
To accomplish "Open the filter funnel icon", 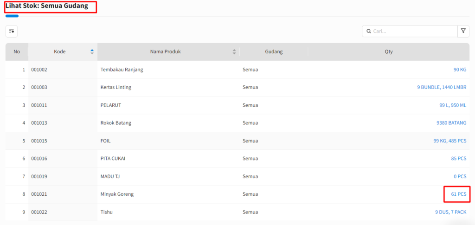I will (463, 31).
